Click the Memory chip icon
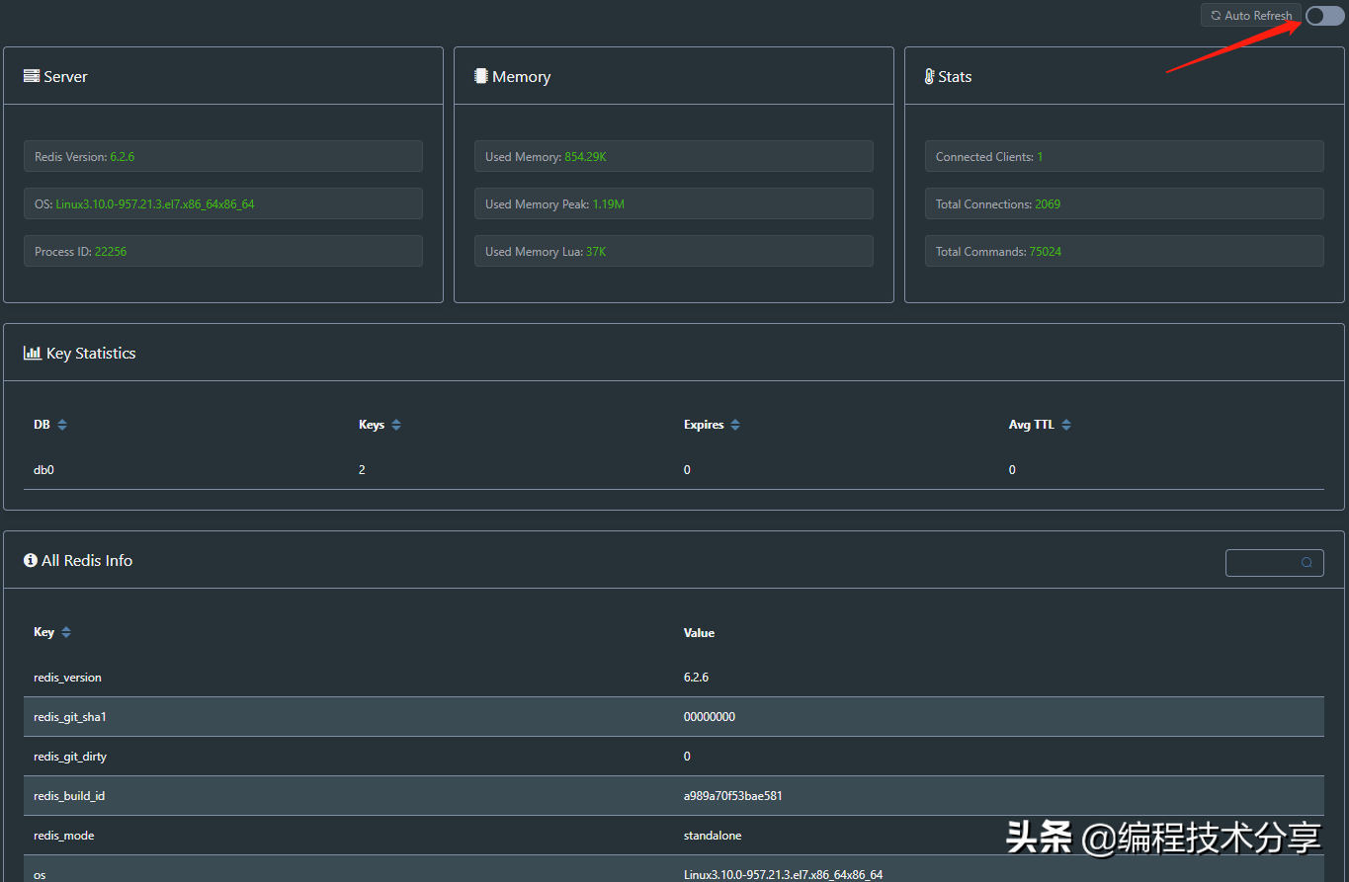The image size is (1349, 882). pos(481,76)
